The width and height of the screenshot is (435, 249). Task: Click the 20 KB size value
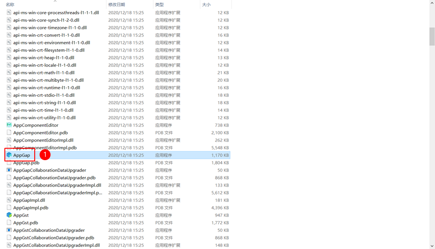[x=223, y=80]
